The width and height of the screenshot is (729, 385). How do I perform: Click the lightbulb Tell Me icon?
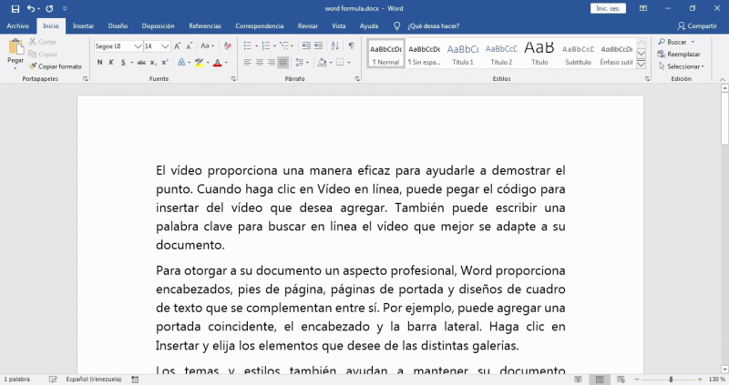click(396, 26)
